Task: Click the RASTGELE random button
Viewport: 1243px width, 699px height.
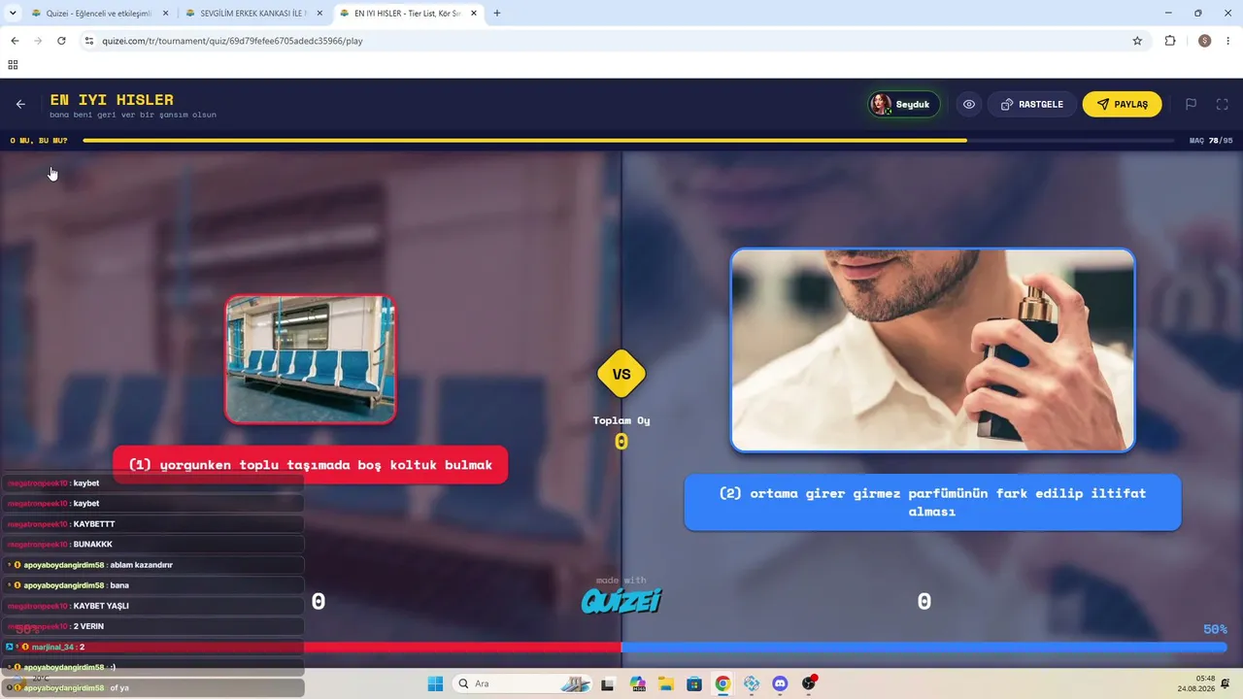Action: 1032,104
